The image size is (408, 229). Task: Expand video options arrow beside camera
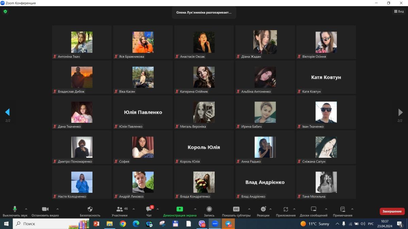(x=57, y=209)
